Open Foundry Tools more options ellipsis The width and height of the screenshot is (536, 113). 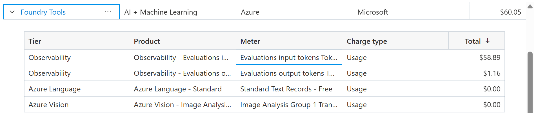[108, 12]
